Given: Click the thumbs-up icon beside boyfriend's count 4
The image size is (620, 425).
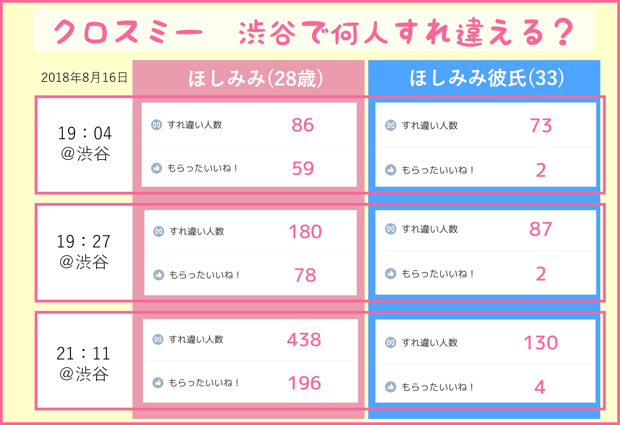Looking at the screenshot, I should [391, 387].
